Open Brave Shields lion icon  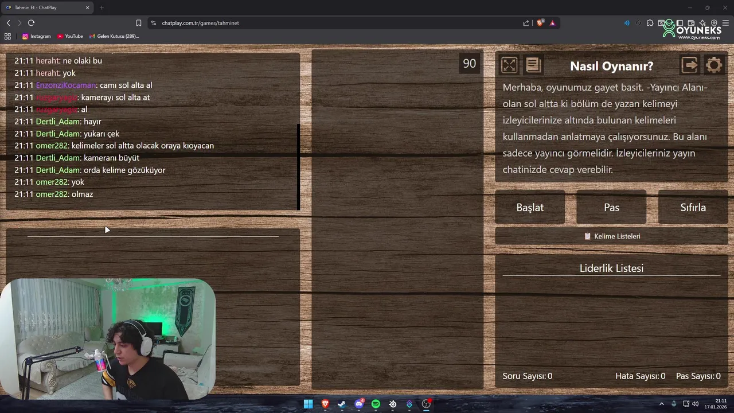pyautogui.click(x=540, y=23)
